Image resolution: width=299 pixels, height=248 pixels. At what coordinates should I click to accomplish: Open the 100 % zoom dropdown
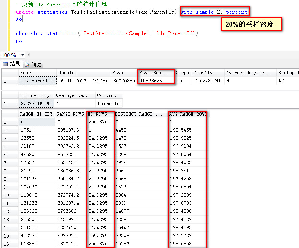pyautogui.click(x=23, y=55)
